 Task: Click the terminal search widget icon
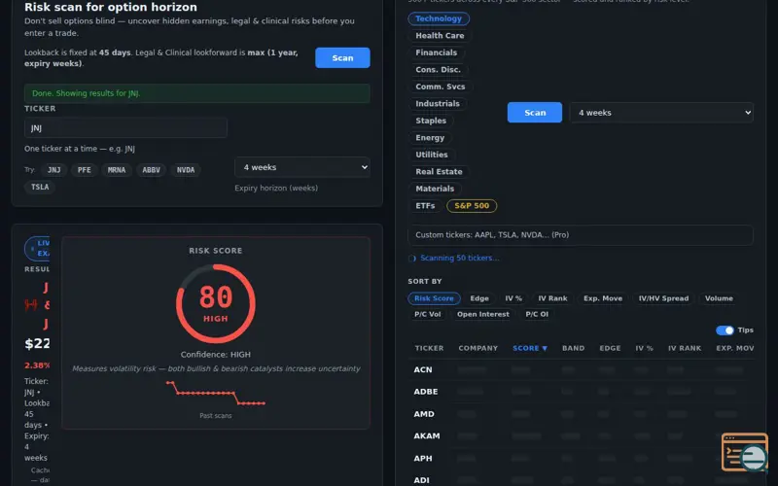tap(745, 452)
